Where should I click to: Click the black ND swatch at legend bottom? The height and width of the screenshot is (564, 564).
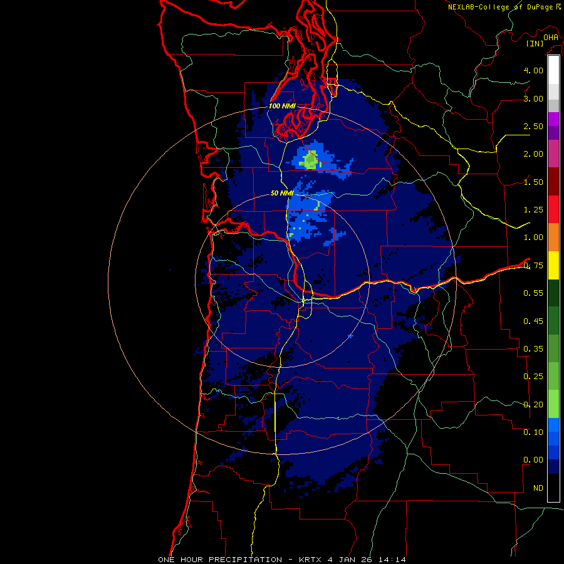(x=553, y=488)
